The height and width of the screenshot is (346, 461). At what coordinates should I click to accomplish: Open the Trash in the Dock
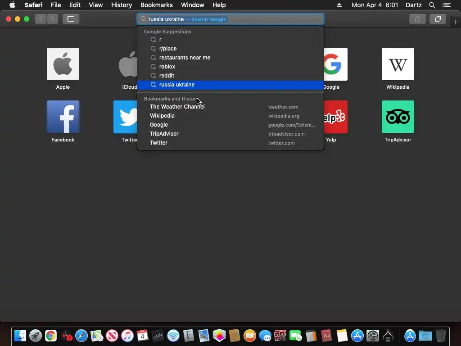(x=440, y=336)
